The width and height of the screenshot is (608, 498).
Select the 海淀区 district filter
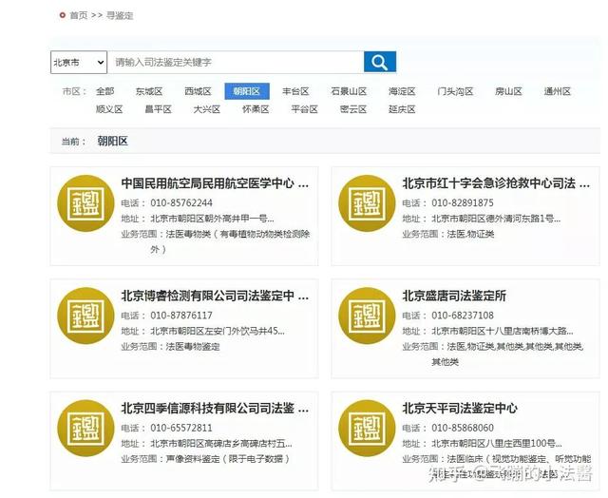(x=402, y=91)
